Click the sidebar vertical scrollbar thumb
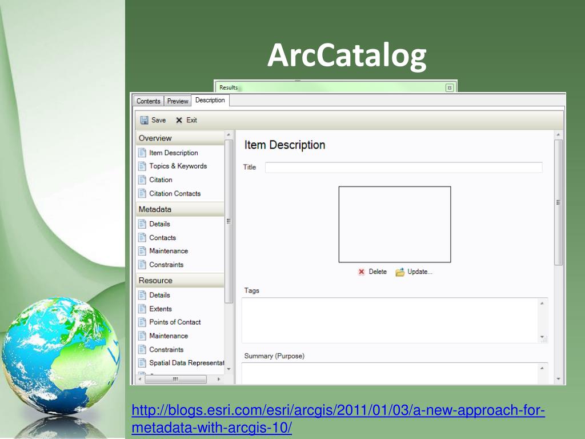The width and height of the screenshot is (585, 439). [229, 221]
